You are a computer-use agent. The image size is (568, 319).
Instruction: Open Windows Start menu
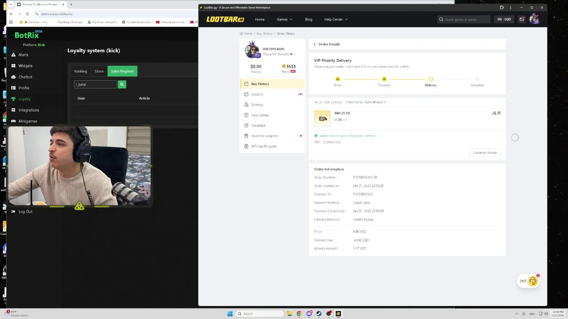point(230,314)
